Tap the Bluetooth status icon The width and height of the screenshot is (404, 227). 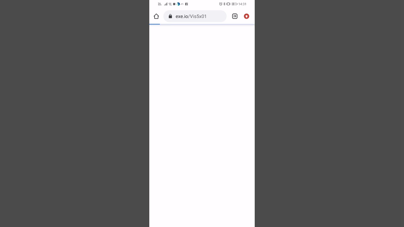click(224, 4)
